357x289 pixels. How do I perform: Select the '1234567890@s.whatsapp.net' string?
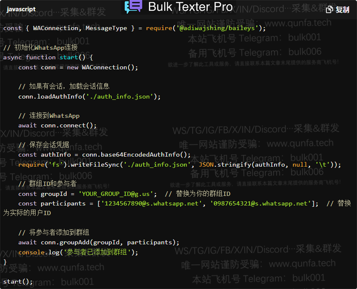click(x=151, y=203)
